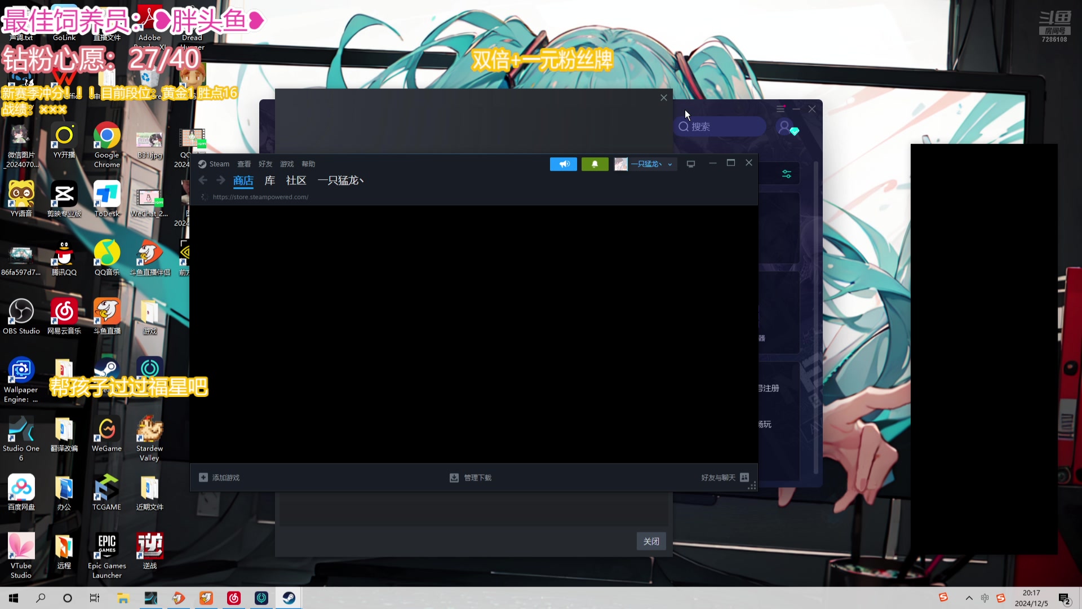Switch Steam to Big Picture mode icon
This screenshot has width=1082, height=609.
click(x=691, y=164)
